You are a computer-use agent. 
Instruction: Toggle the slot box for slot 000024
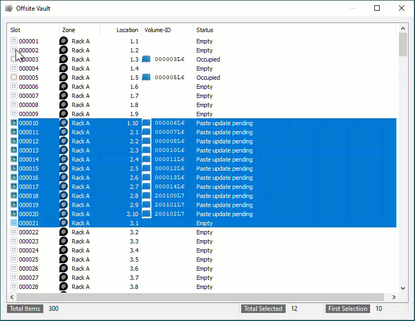pyautogui.click(x=14, y=250)
